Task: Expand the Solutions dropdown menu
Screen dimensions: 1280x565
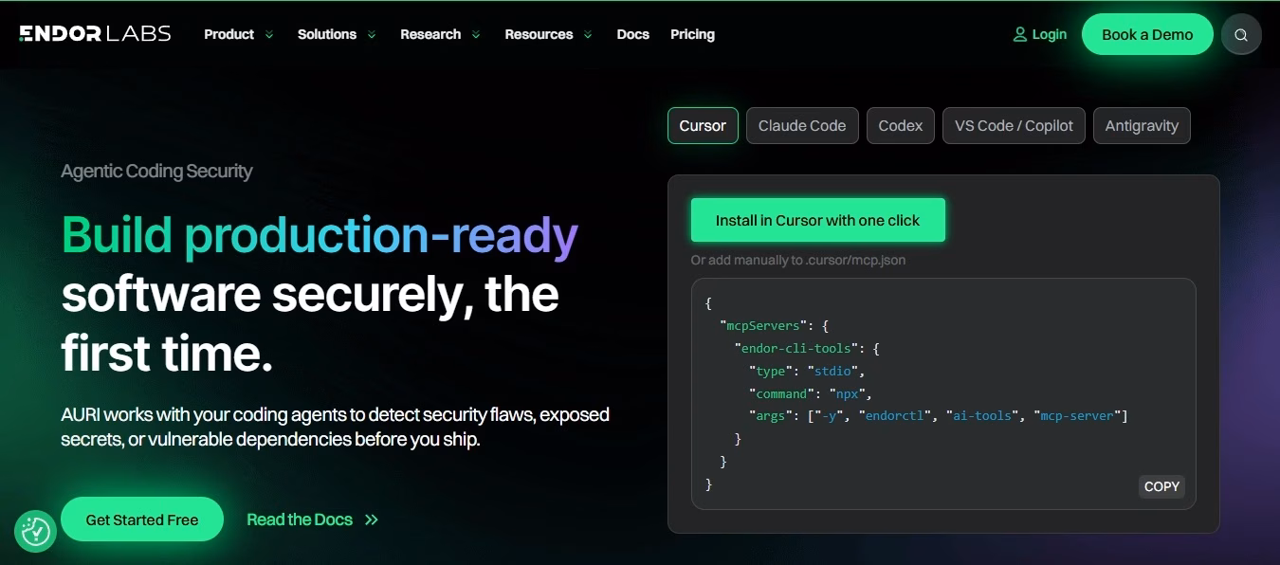Action: (337, 34)
